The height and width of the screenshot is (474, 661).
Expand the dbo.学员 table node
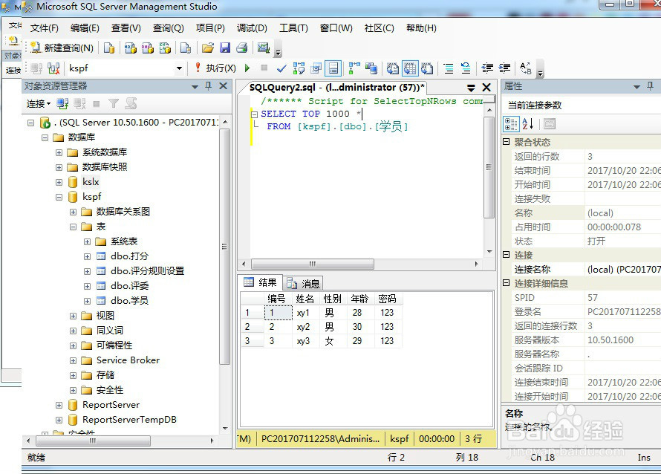(x=87, y=301)
